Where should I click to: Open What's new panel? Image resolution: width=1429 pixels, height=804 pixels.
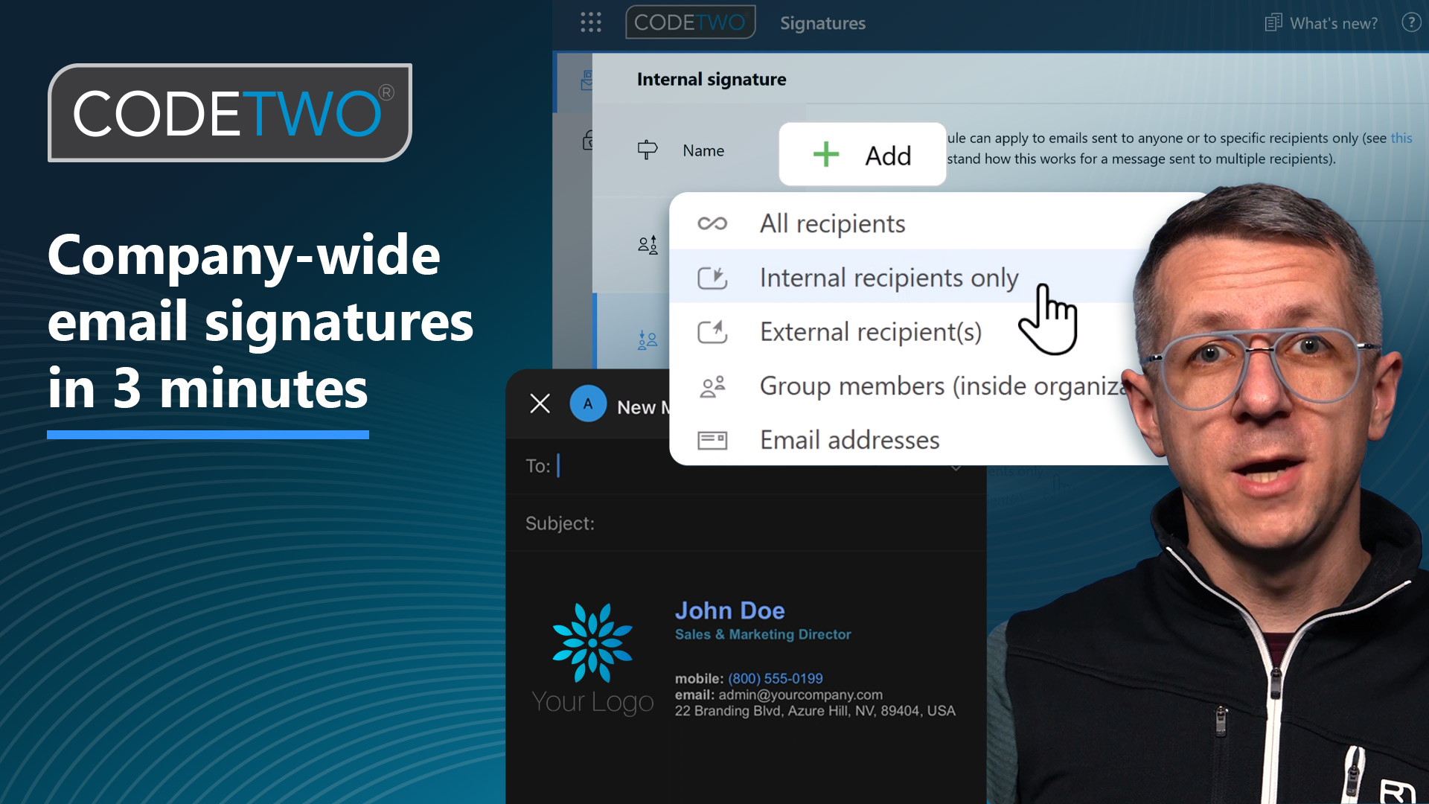click(x=1321, y=23)
